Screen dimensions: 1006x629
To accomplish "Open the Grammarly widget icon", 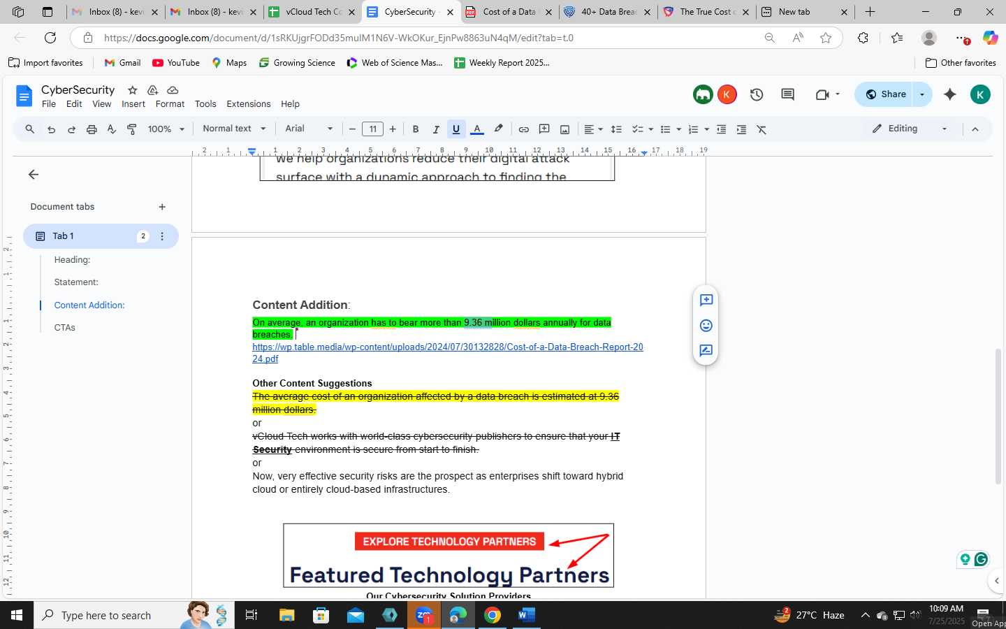I will coord(981,559).
